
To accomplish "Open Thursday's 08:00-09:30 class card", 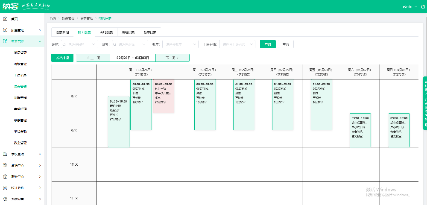I will click(x=283, y=105).
